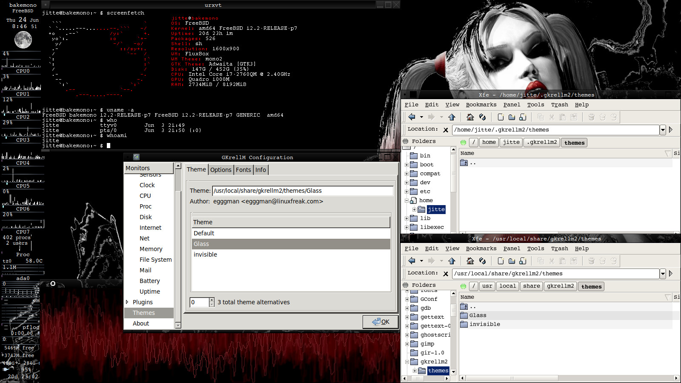Open the Tools menu in the /usr/local Xfe window
This screenshot has width=681, height=383.
coord(535,249)
